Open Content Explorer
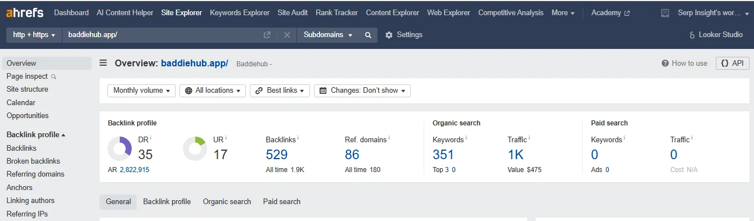 392,12
